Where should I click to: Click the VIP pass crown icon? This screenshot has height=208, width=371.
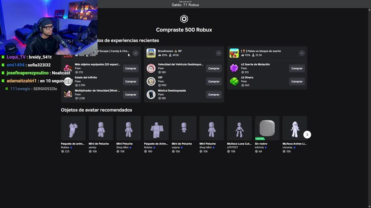coord(151,81)
